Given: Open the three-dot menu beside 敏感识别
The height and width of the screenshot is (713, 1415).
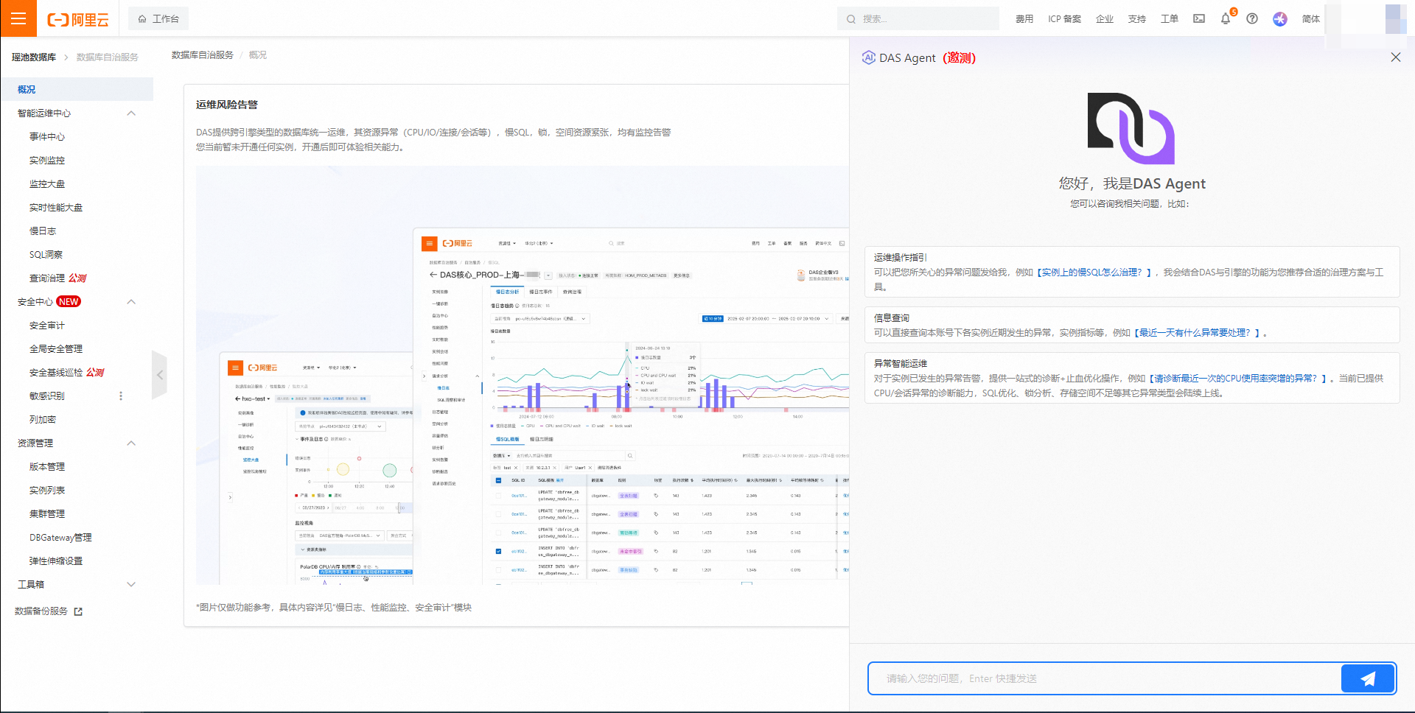Looking at the screenshot, I should click(x=121, y=396).
